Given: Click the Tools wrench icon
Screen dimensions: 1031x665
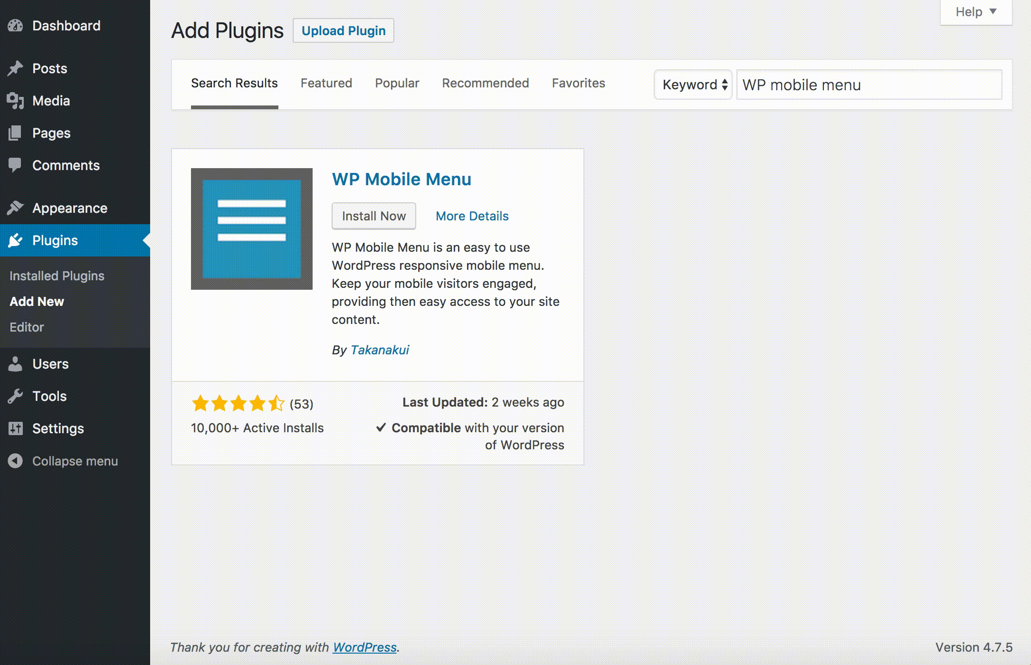Looking at the screenshot, I should (15, 396).
